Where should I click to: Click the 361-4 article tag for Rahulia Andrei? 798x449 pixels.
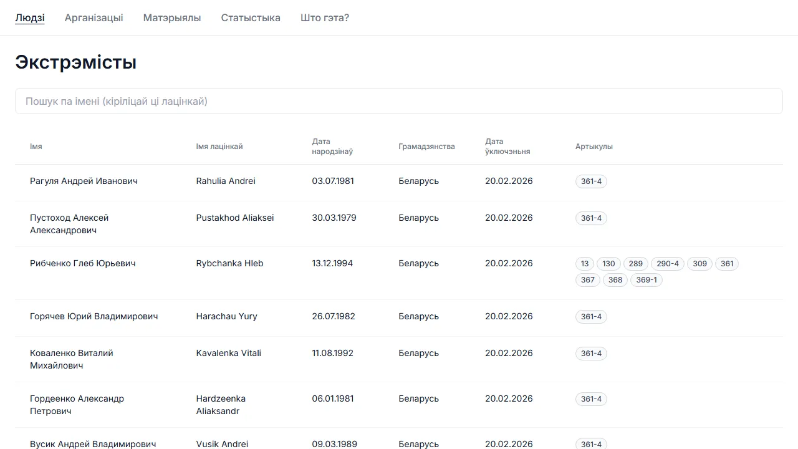coord(590,181)
